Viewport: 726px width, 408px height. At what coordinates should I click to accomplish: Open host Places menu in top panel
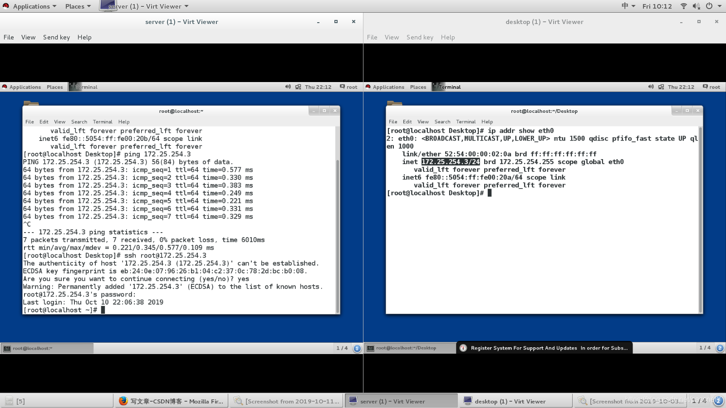tap(78, 6)
